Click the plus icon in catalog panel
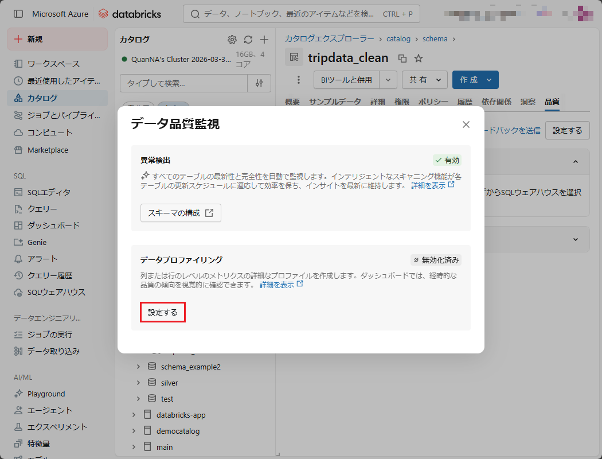Screen dimensions: 602x459 click(264, 40)
